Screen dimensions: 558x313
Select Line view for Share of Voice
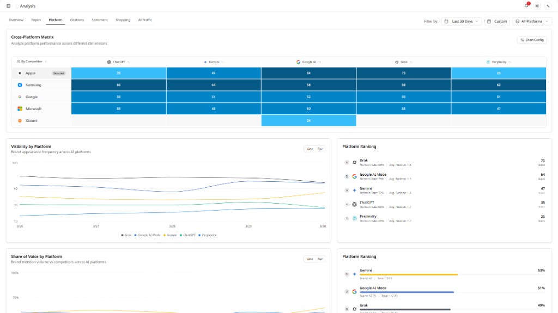point(310,259)
